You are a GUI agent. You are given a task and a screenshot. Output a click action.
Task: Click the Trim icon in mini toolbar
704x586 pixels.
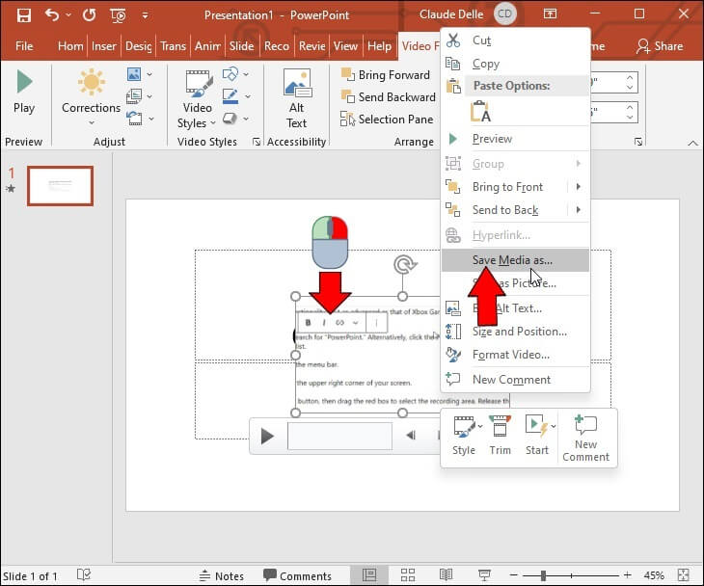pyautogui.click(x=500, y=435)
